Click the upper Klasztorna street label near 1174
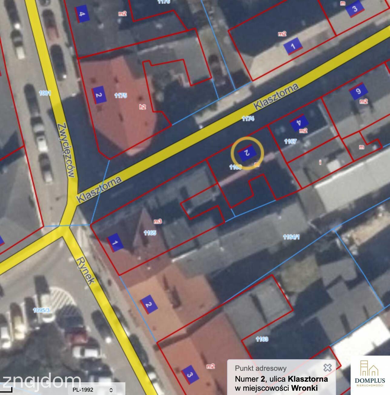 click(276, 96)
